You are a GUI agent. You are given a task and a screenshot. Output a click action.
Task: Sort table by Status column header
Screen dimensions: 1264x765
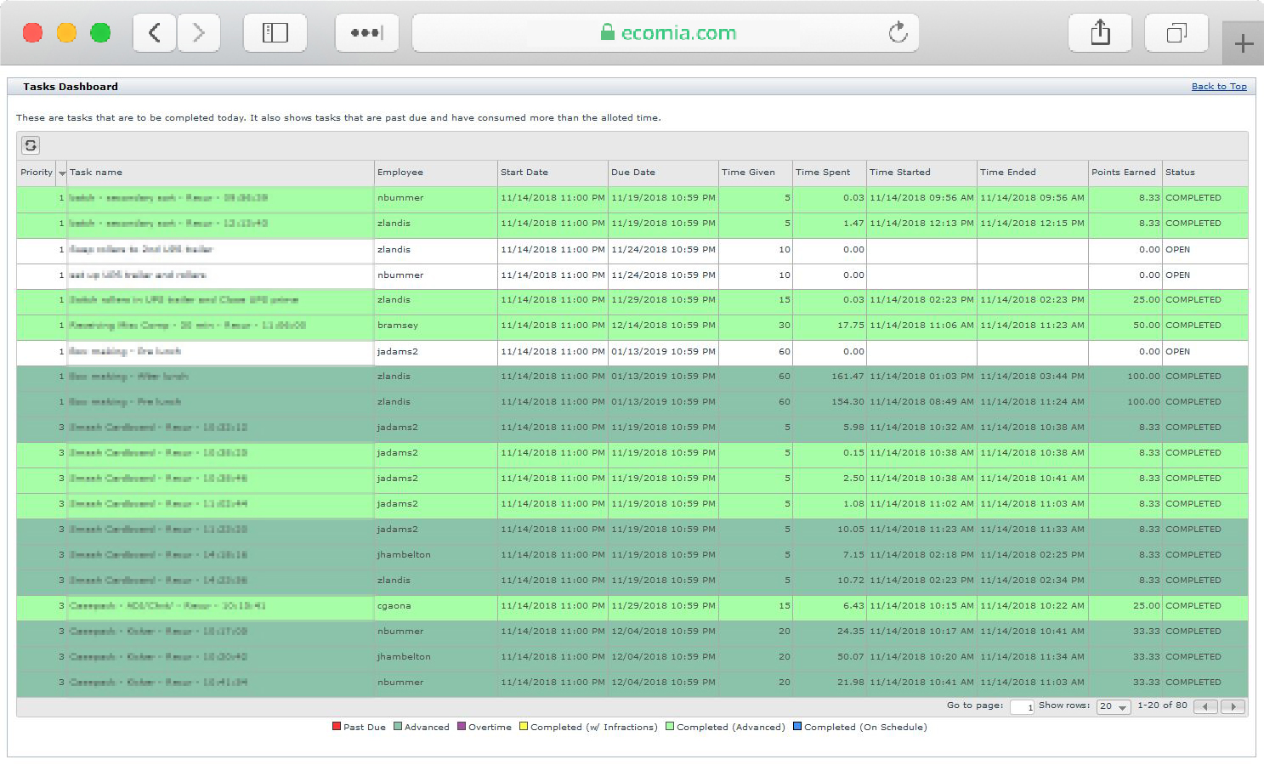click(1180, 173)
